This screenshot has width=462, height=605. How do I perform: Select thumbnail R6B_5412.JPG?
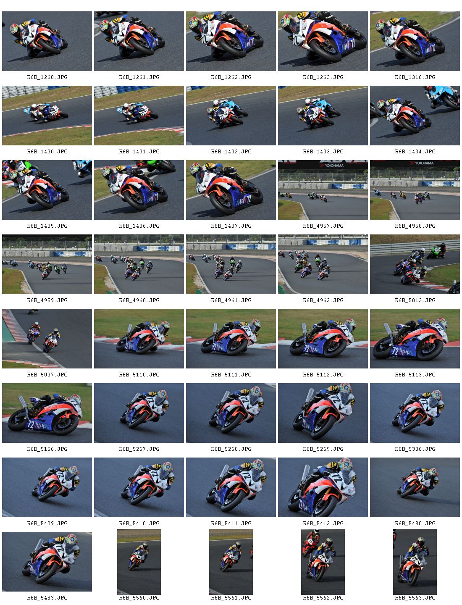(x=323, y=487)
